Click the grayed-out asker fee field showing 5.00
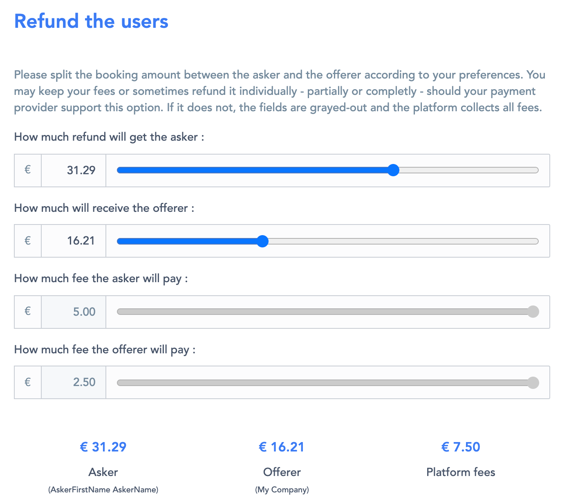This screenshot has height=503, width=569. coord(74,312)
